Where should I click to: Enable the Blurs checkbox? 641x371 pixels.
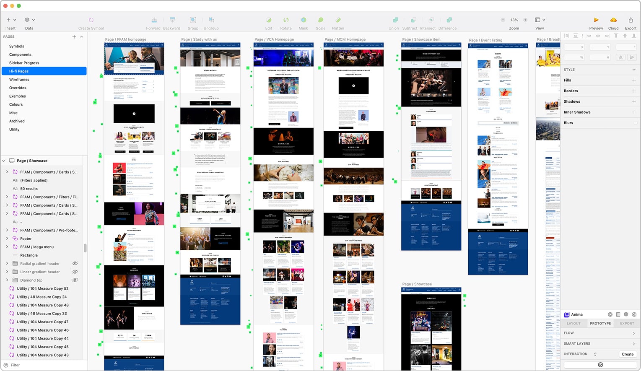[636, 123]
